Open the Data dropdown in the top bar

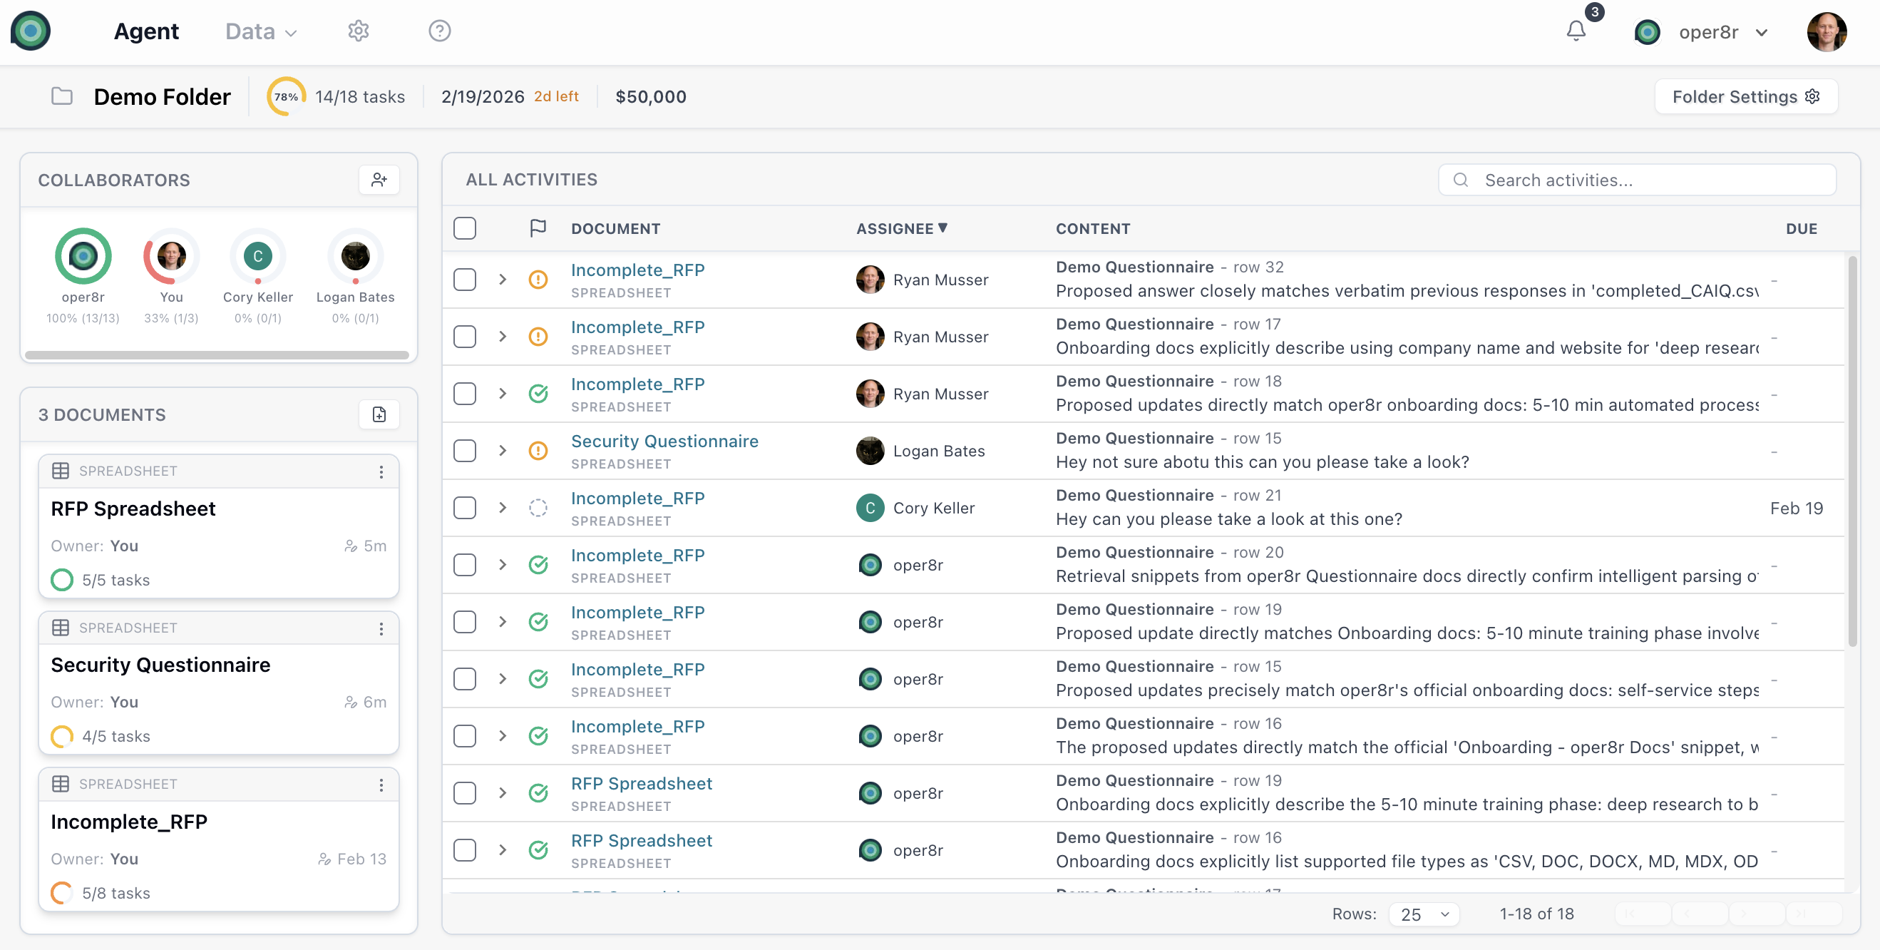point(260,31)
